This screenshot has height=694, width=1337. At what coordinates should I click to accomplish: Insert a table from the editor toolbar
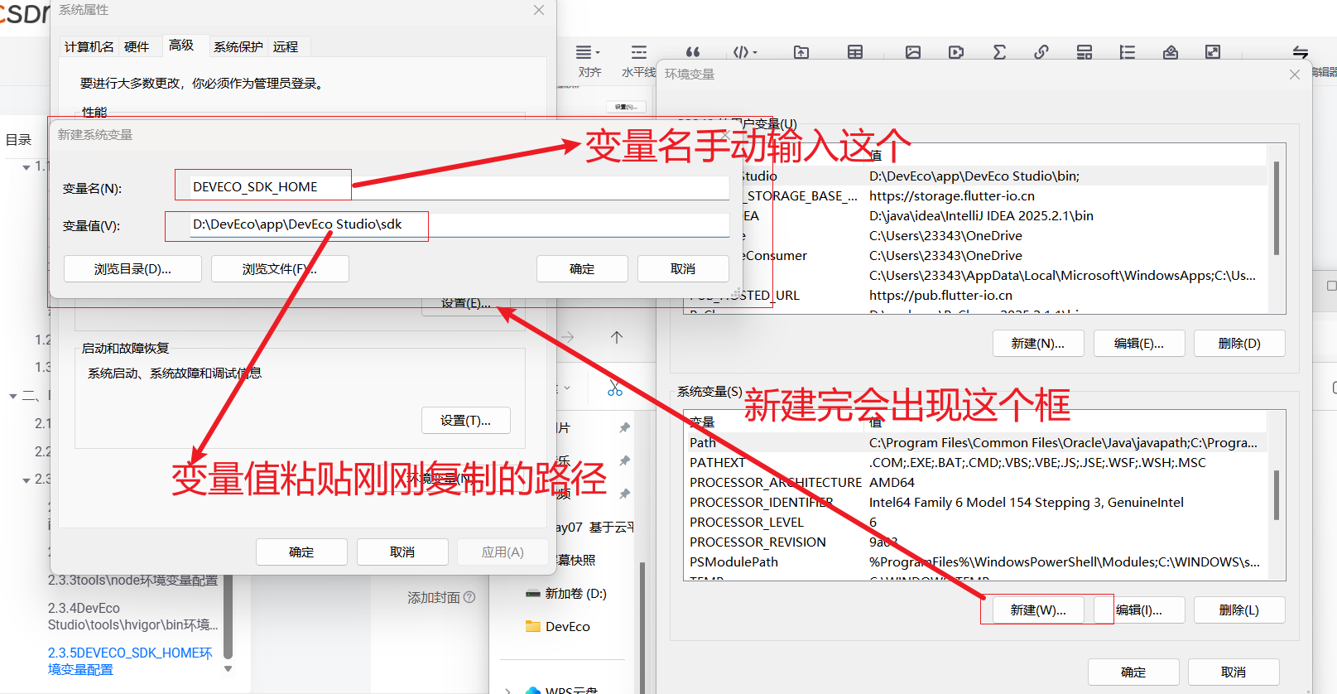(855, 52)
